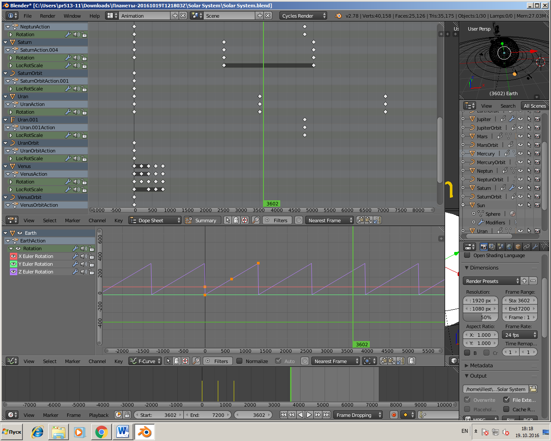Open the Dope Sheet Marker menu
The width and height of the screenshot is (551, 441).
[x=72, y=220]
